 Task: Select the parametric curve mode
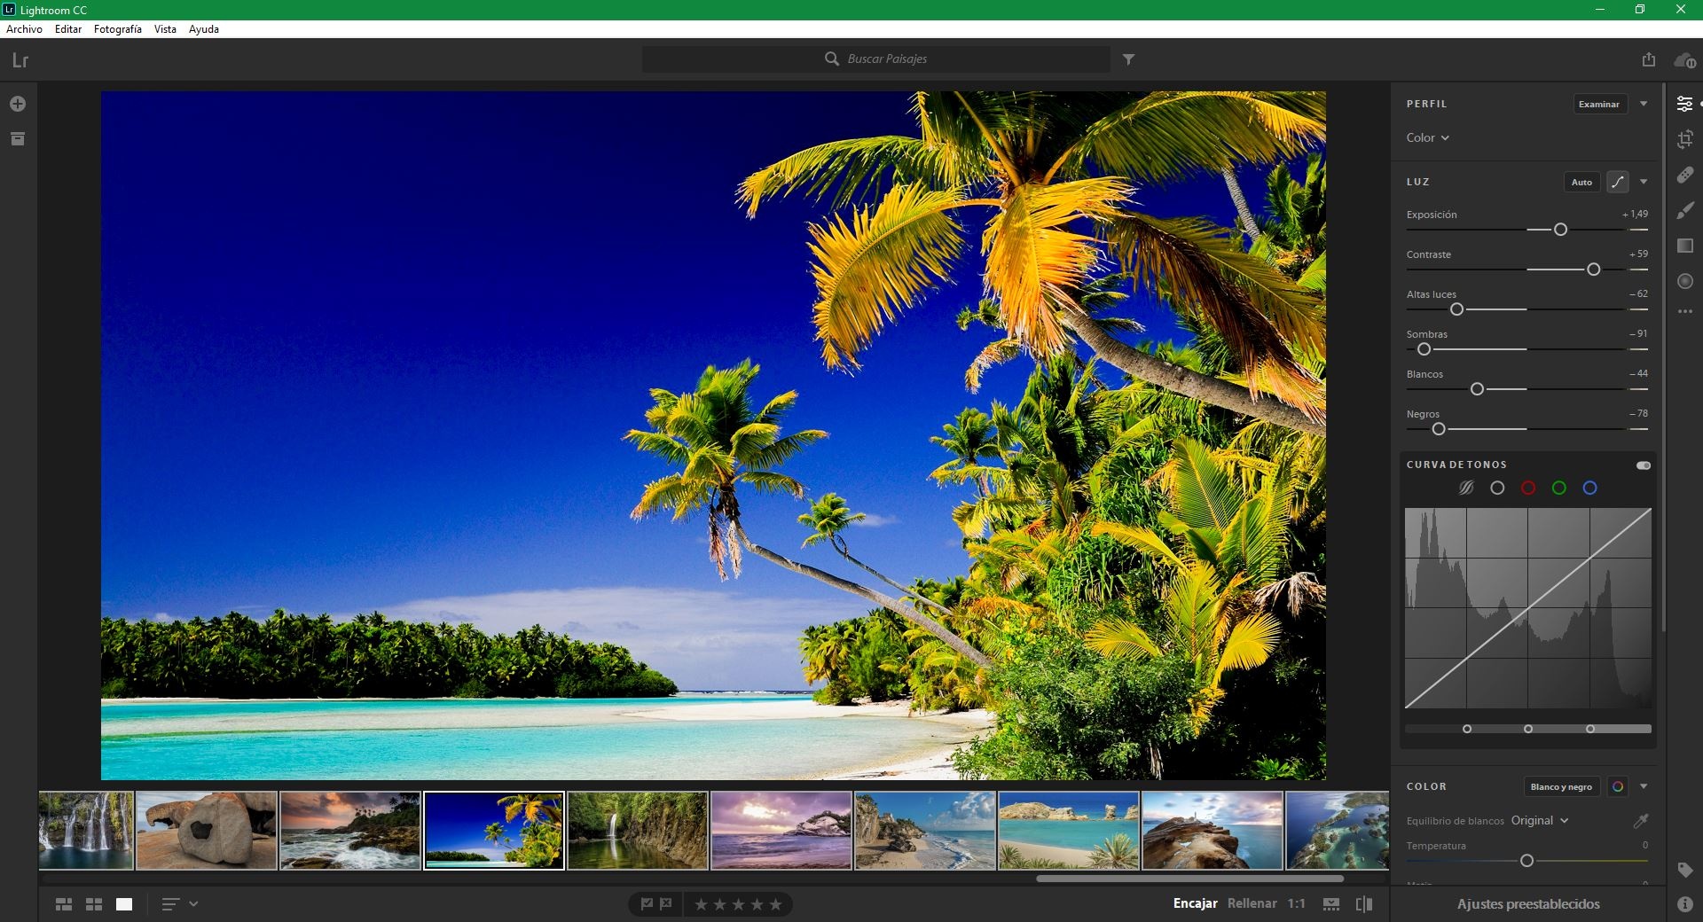click(1466, 488)
